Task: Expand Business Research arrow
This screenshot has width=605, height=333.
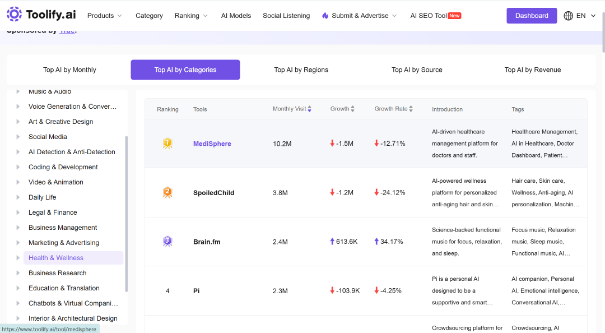Action: 18,273
